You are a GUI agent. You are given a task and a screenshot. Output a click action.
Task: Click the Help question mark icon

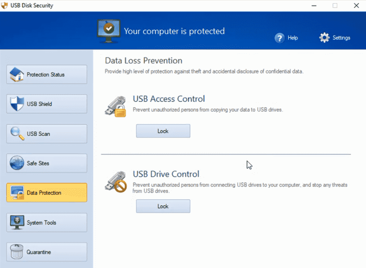[280, 38]
